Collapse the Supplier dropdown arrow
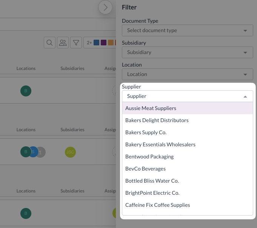257x228 pixels. coord(245,96)
